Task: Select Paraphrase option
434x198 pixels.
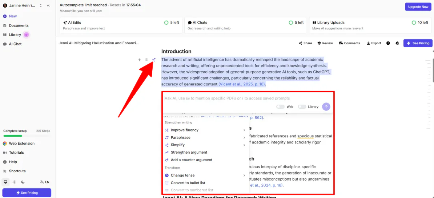Action: tap(180, 137)
